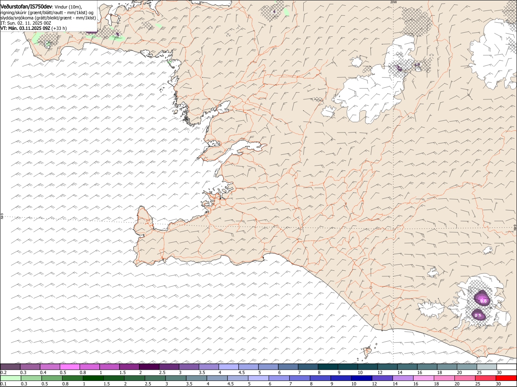Click the lower legend swatch labeled 5
Viewport: 517px width, 387px height.
point(258,378)
